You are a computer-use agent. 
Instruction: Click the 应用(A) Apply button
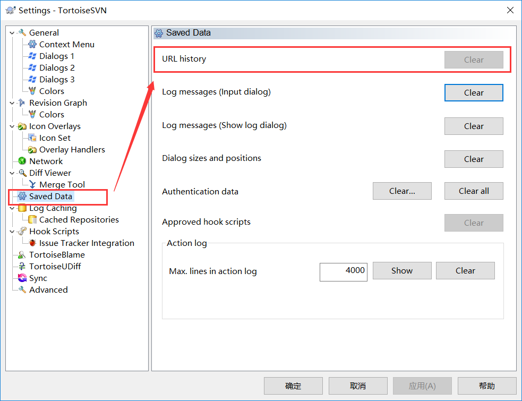(423, 386)
